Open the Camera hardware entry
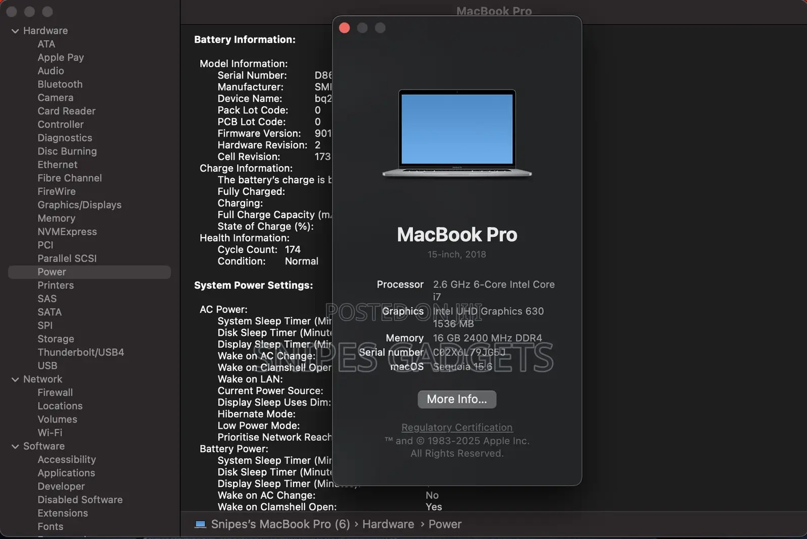The width and height of the screenshot is (807, 539). (55, 98)
